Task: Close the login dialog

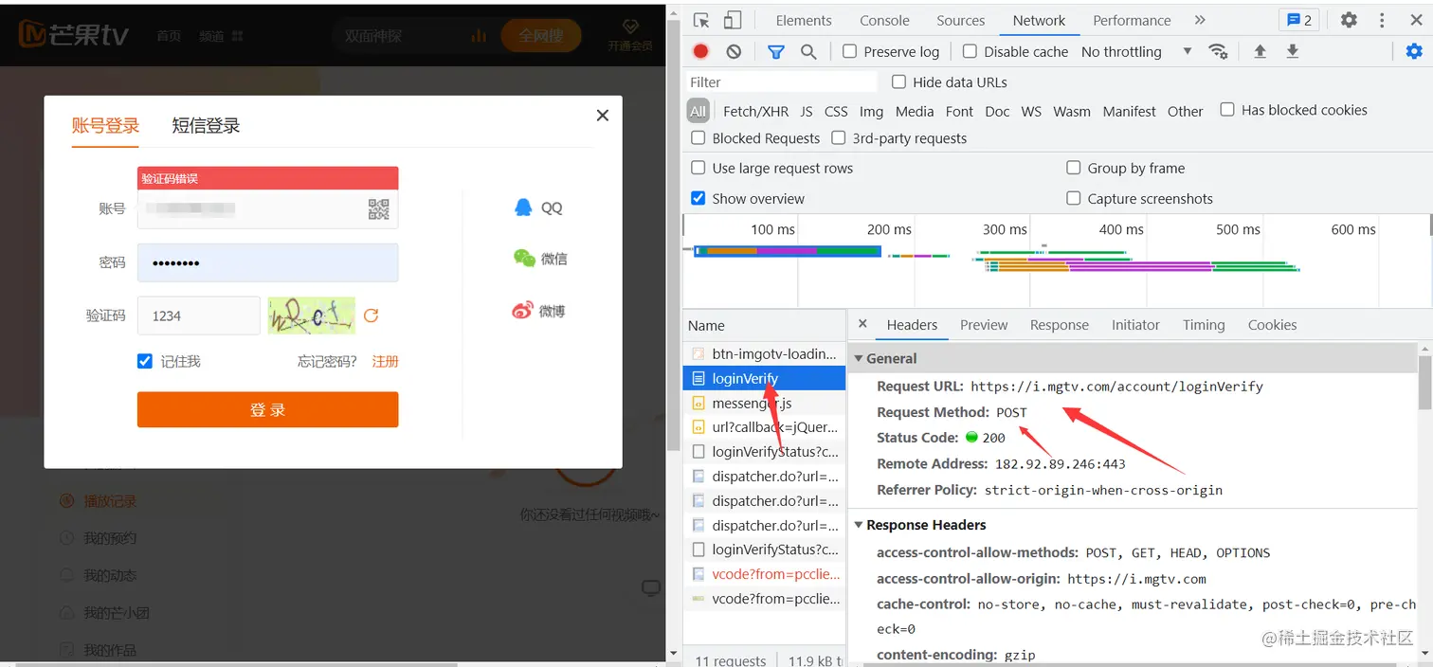Action: (x=602, y=116)
